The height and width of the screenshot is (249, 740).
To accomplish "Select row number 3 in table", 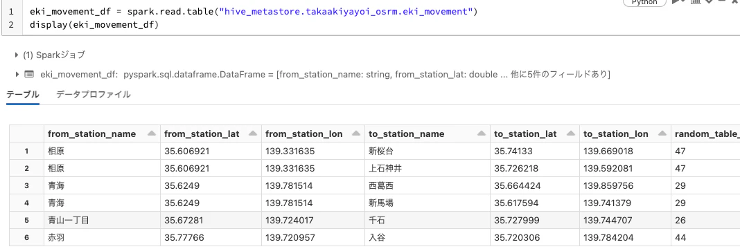I will (27, 186).
